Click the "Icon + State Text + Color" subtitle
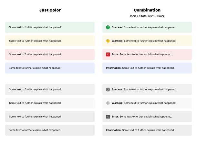This screenshot has width=197, height=141. [147, 16]
